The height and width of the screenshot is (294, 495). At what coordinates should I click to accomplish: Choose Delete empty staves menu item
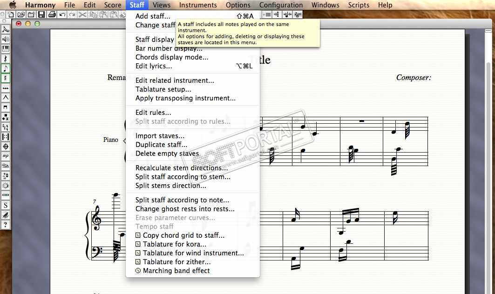pos(193,154)
